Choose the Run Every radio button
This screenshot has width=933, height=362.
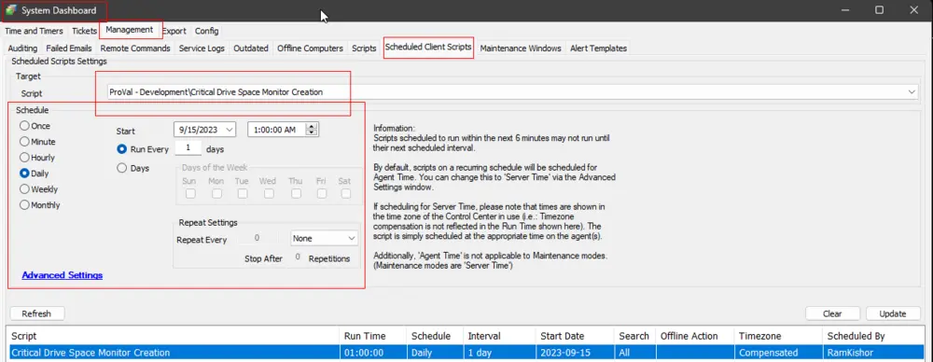coord(122,149)
